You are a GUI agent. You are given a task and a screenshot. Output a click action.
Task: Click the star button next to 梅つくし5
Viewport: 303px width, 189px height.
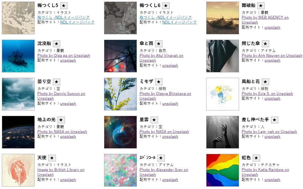coord(64,6)
